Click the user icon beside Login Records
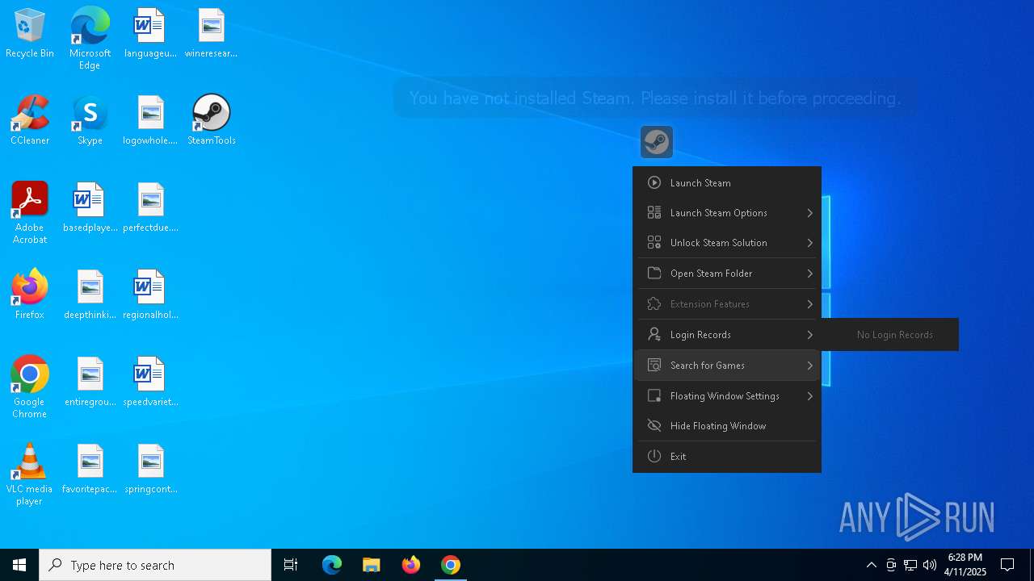 click(x=654, y=335)
